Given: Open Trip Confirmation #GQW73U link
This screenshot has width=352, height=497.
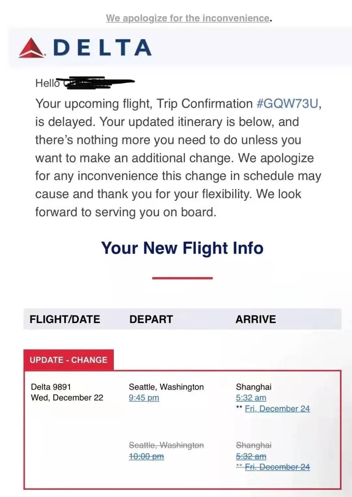Looking at the screenshot, I should 287,103.
